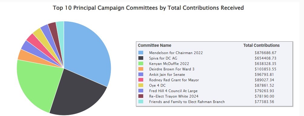Click the orange Deirdre Brown For Ward 3 swatch
Viewport: 304px width, 116px height.
tap(141, 69)
